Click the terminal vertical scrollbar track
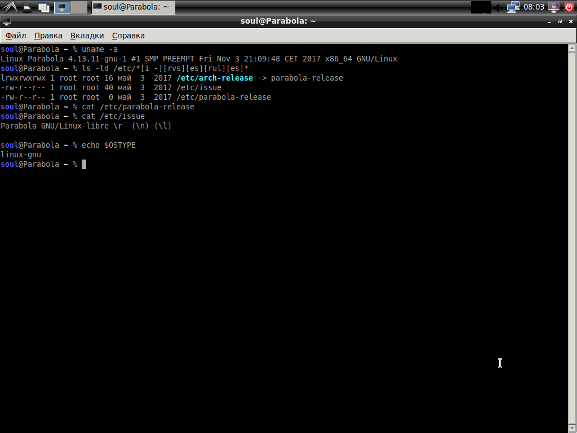This screenshot has width=577, height=433. coord(572,238)
